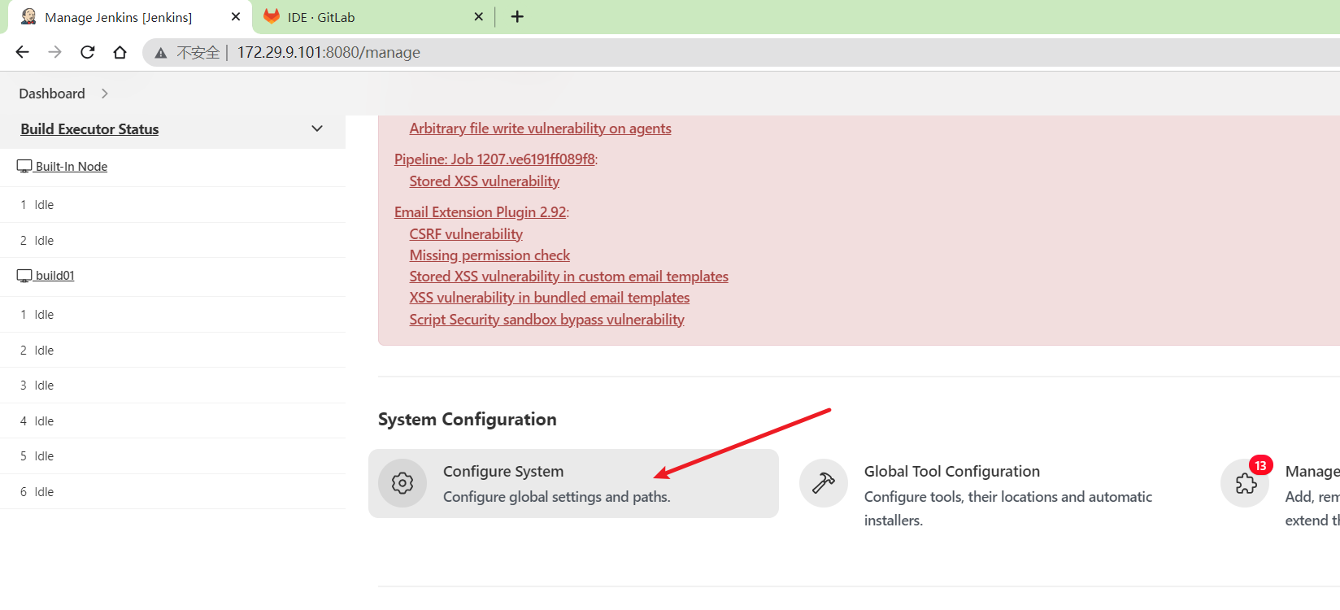This screenshot has width=1340, height=610.
Task: Click build01 executor 4 Idle row
Action: click(172, 421)
